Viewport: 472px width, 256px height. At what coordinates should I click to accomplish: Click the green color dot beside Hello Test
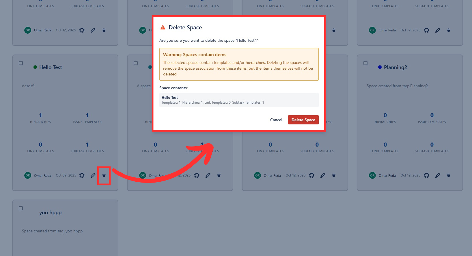click(35, 67)
